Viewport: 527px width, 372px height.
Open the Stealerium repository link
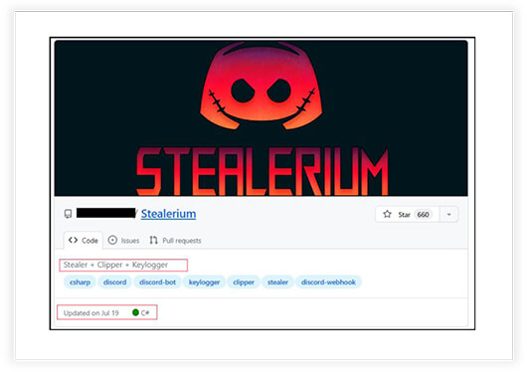click(x=168, y=214)
